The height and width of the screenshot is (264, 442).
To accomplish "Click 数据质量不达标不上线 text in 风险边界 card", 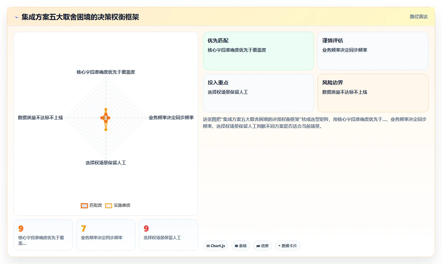I will [x=345, y=92].
